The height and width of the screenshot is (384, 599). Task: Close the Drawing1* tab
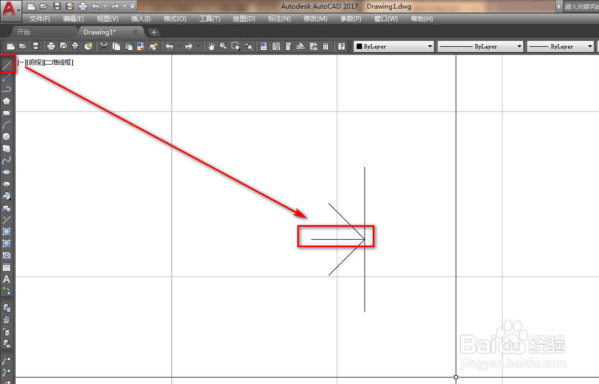point(135,32)
